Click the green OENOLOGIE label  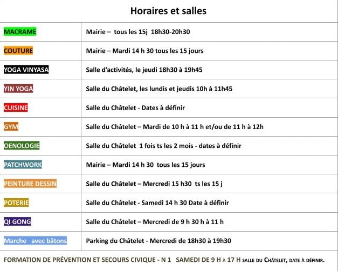click(x=22, y=146)
